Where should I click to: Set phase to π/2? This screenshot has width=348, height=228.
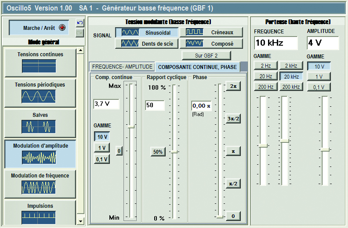(233, 184)
